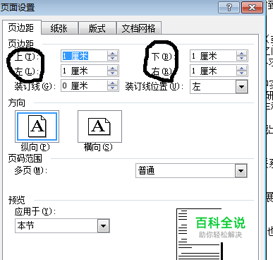Image resolution: width=273 pixels, height=260 pixels.
Task: Decrease the 装订线 value with down arrow
Action: [113, 88]
